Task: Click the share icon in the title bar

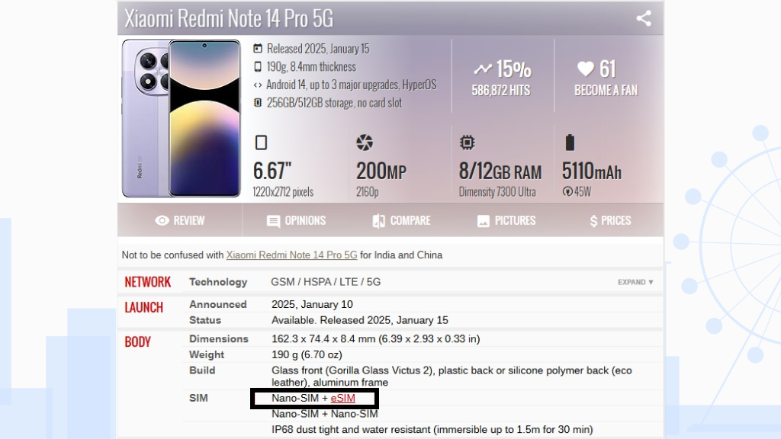Action: [x=644, y=18]
